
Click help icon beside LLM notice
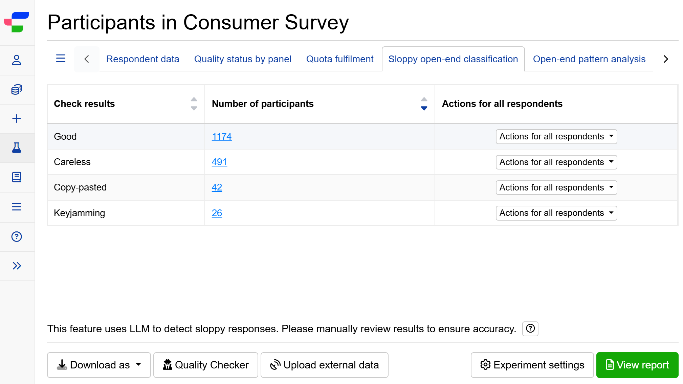point(530,329)
